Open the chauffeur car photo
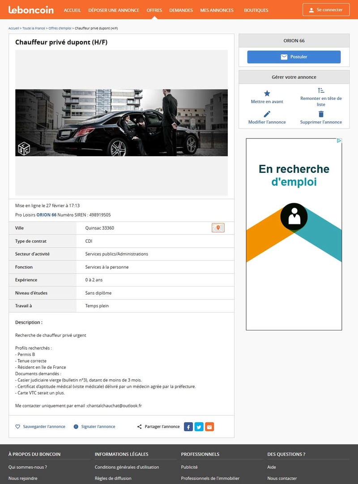 [121, 123]
